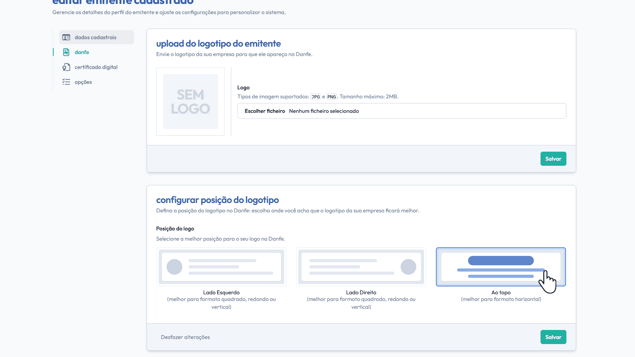635x357 pixels.
Task: Save the logo upload with Salvar
Action: (553, 159)
